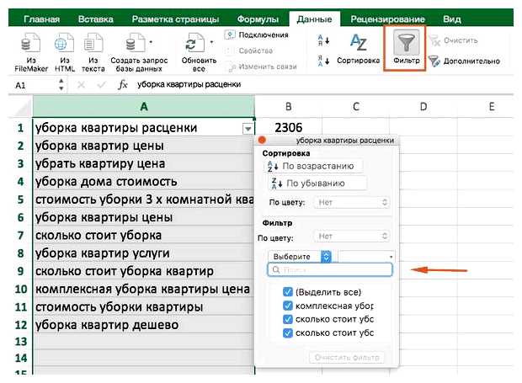Select row 5 header
Image resolution: width=522 pixels, height=383 pixels.
[x=21, y=199]
